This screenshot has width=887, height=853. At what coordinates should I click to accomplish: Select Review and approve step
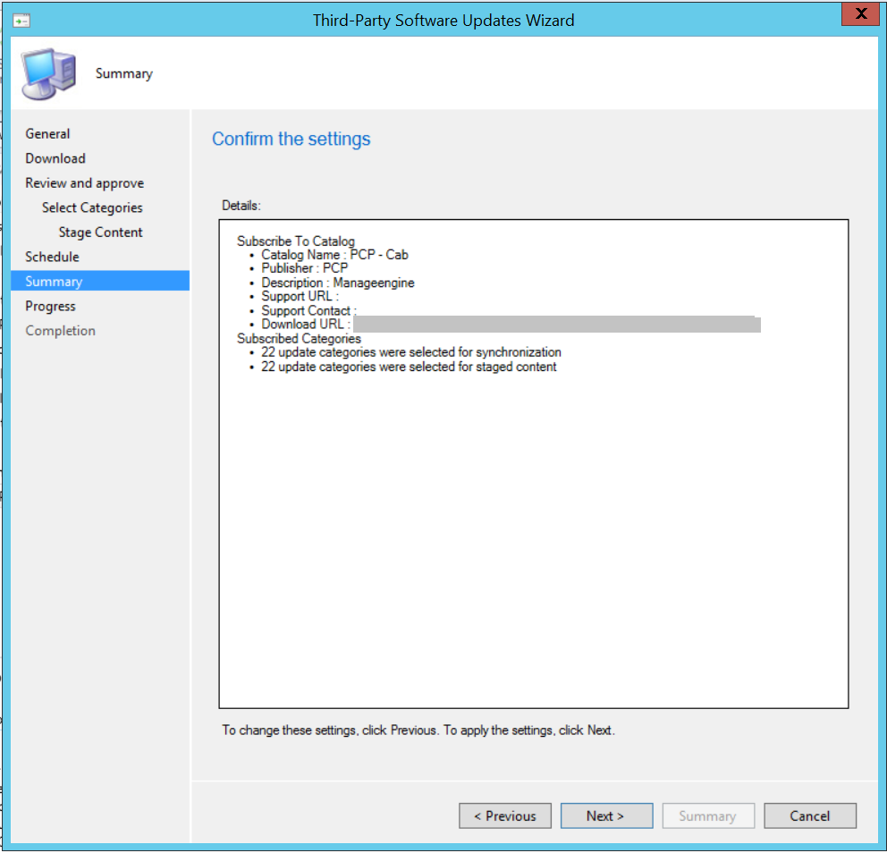point(84,182)
